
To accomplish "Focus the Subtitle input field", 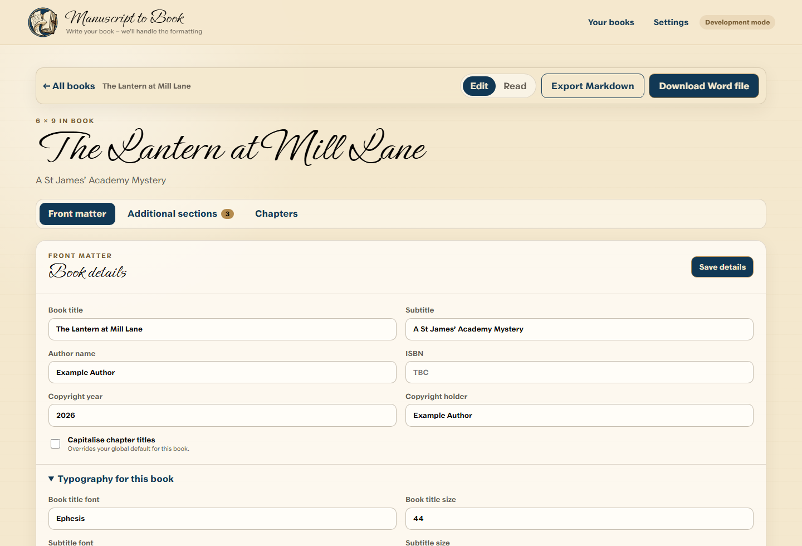I will click(x=579, y=329).
